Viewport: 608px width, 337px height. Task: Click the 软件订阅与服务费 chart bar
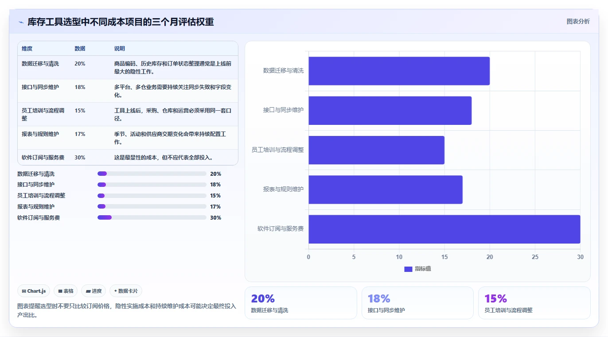[444, 229]
